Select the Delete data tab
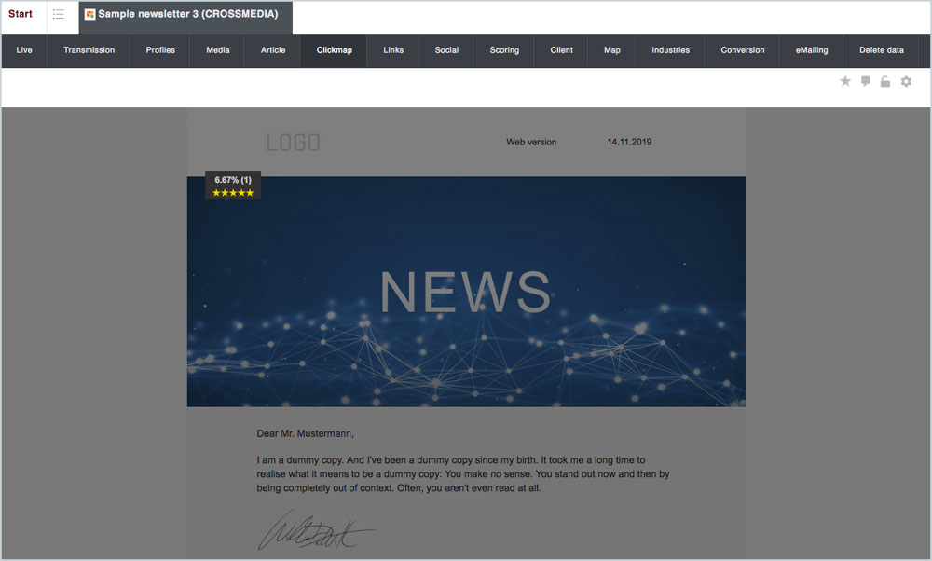The width and height of the screenshot is (932, 561). point(881,50)
